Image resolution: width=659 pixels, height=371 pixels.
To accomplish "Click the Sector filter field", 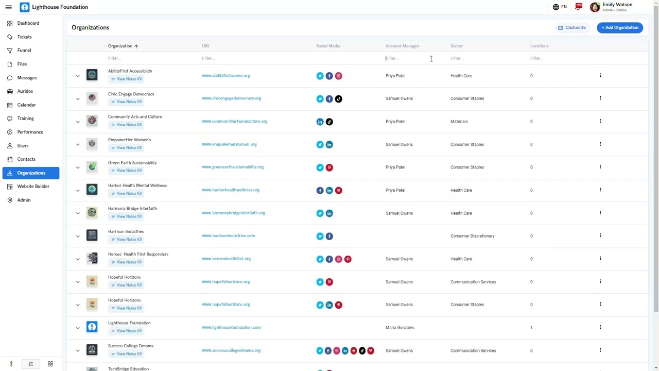I will tap(487, 58).
